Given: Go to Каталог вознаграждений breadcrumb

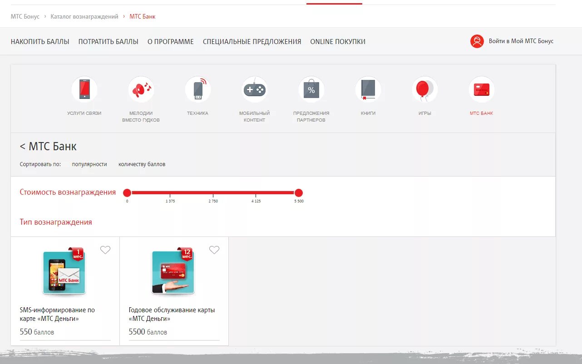Looking at the screenshot, I should pyautogui.click(x=84, y=16).
